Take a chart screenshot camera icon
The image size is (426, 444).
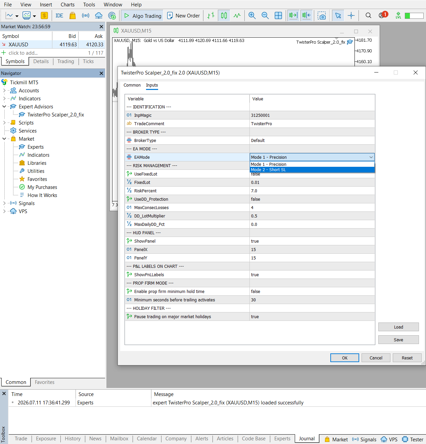tap(322, 16)
